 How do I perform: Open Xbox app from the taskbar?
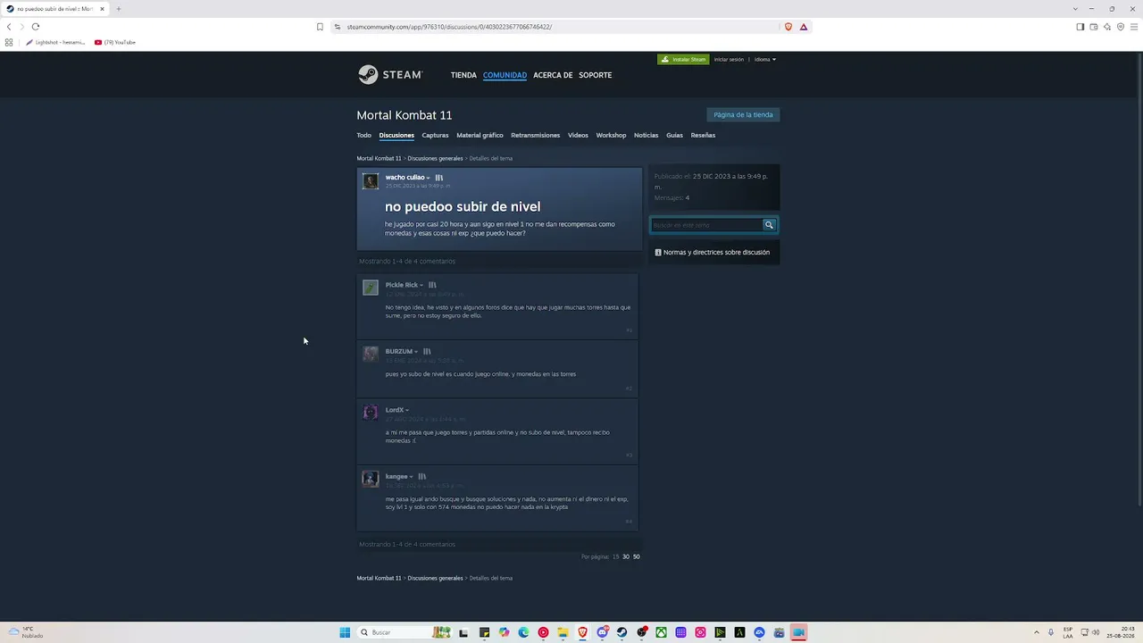[661, 632]
